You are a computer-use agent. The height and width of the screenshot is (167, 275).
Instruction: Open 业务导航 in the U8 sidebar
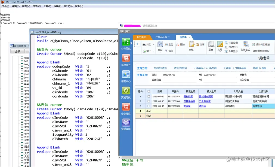point(126,44)
